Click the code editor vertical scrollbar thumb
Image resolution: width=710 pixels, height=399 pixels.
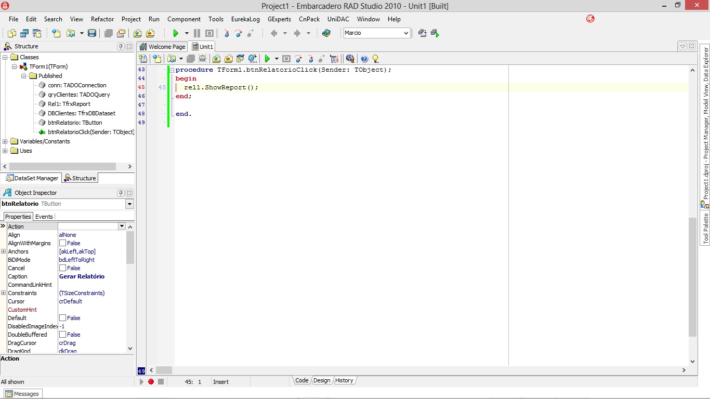coord(692,277)
